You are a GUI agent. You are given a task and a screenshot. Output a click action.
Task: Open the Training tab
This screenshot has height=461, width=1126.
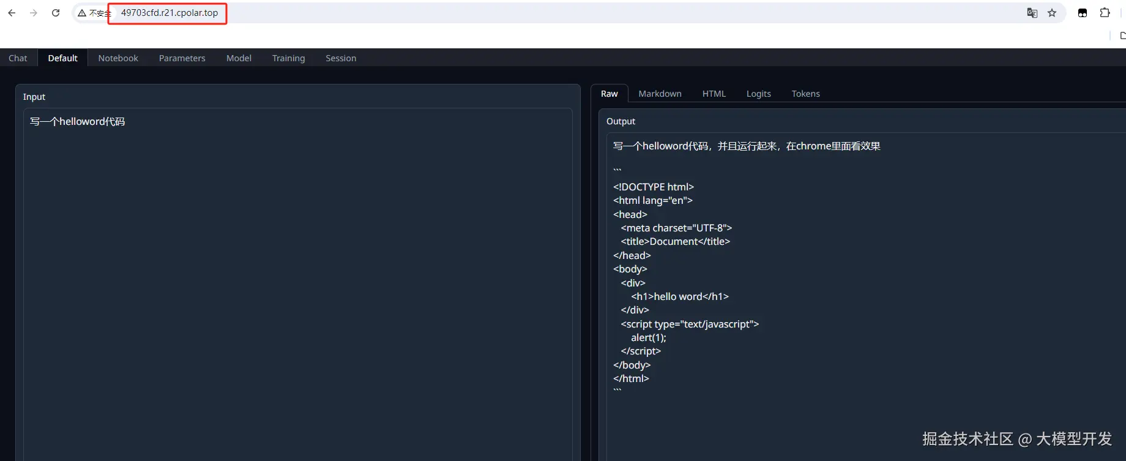pyautogui.click(x=288, y=58)
